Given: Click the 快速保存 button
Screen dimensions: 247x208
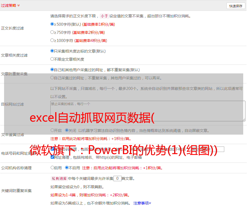Looking at the screenshot, I should click(x=236, y=6).
